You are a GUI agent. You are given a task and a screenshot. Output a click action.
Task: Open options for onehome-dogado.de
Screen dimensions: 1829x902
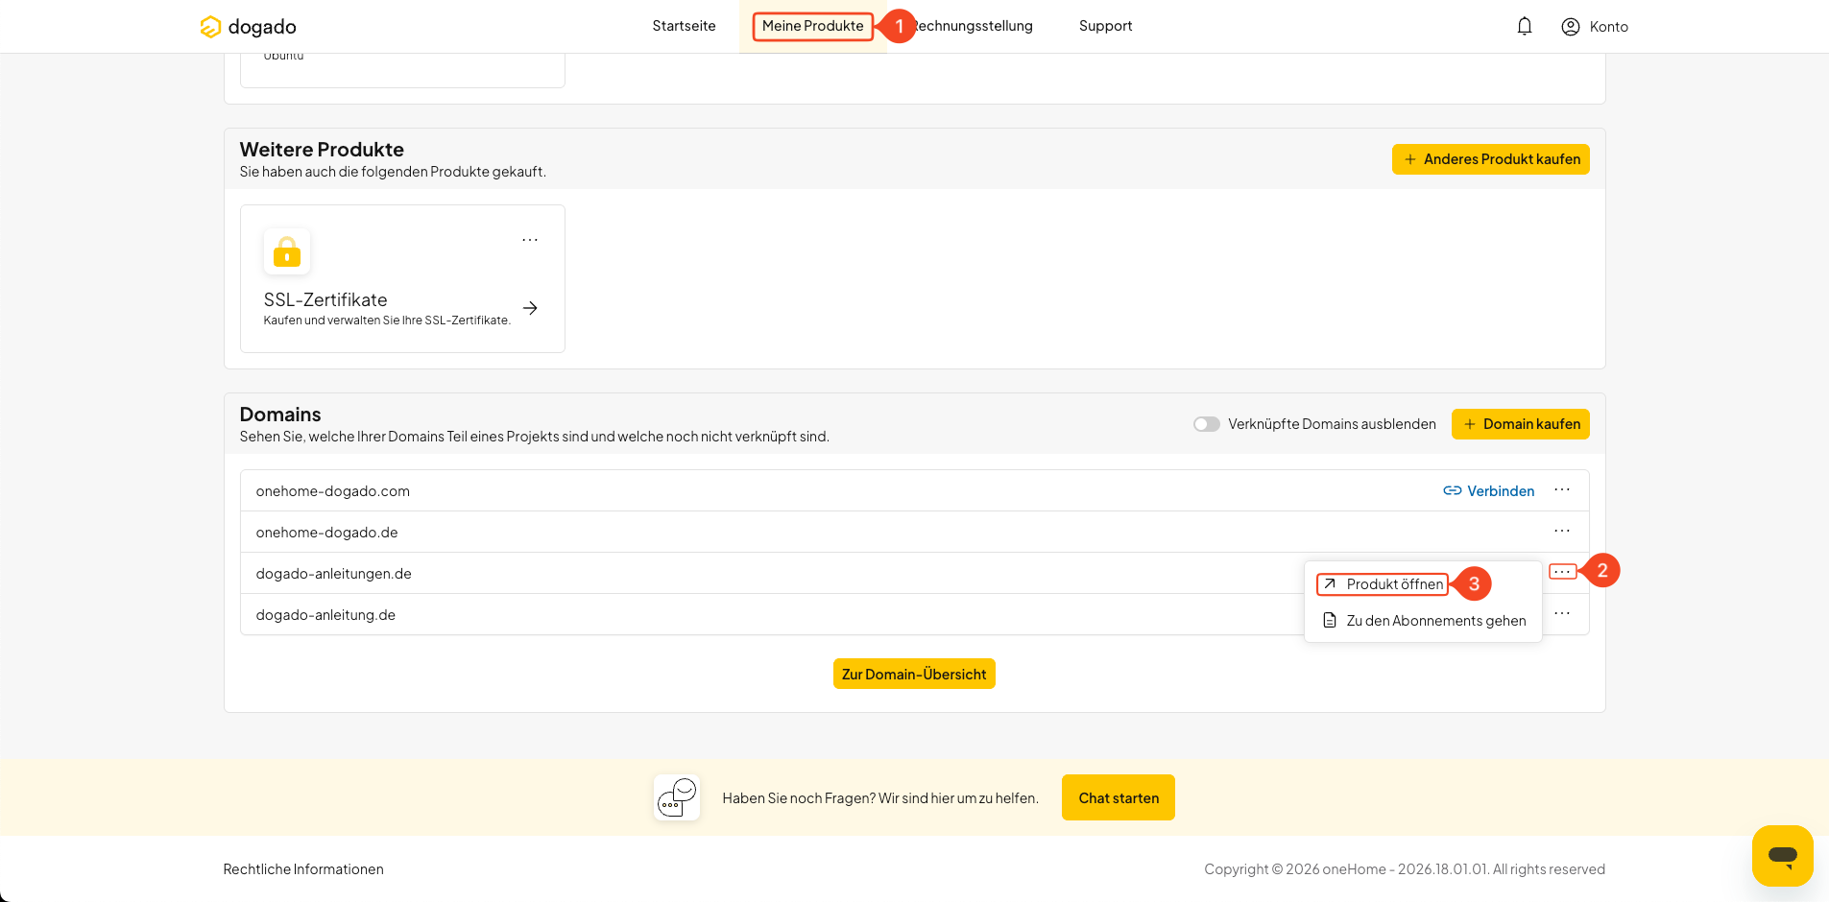(x=1562, y=532)
